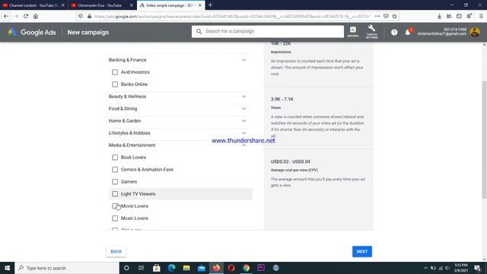Open a new browser tab with plus

point(210,5)
